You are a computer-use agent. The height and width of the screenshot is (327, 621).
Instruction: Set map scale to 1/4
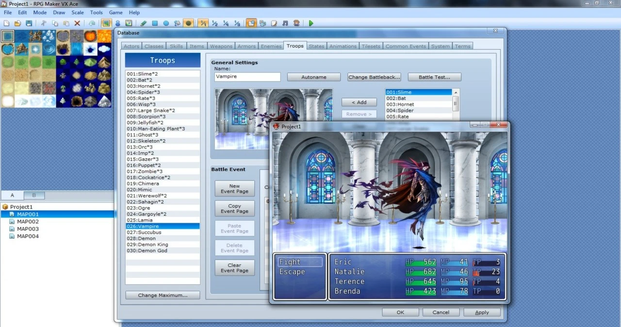(226, 23)
